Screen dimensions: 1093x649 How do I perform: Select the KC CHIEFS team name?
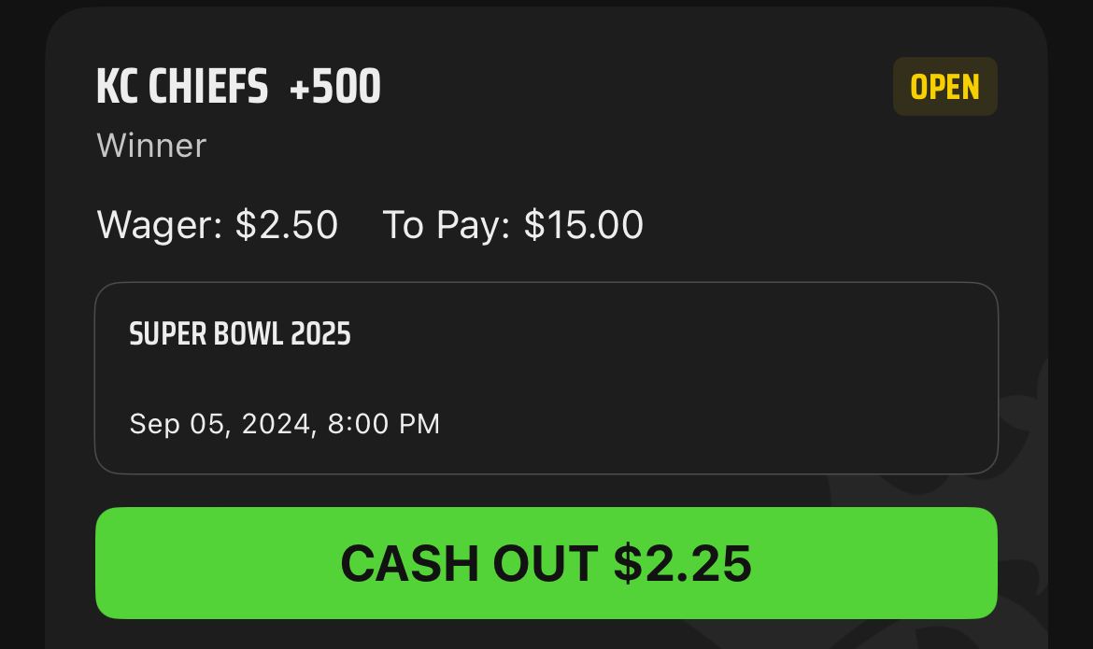[181, 88]
